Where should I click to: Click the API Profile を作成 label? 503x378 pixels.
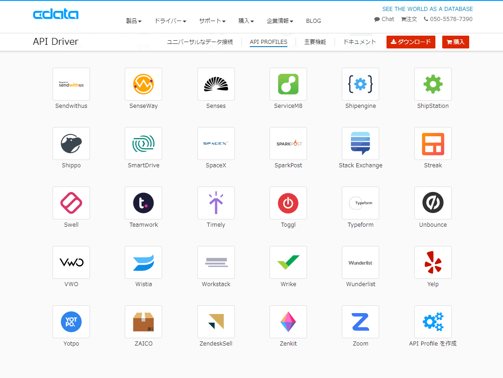point(433,343)
